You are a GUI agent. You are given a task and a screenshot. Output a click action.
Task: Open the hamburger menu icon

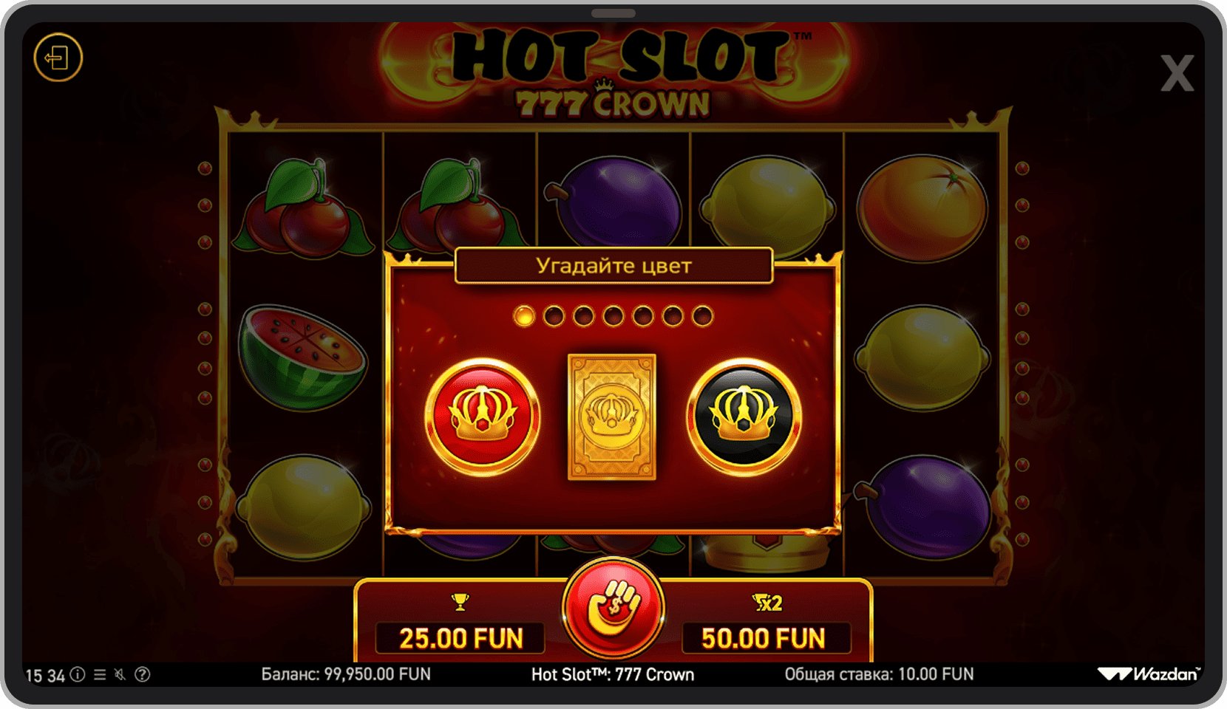pyautogui.click(x=100, y=674)
